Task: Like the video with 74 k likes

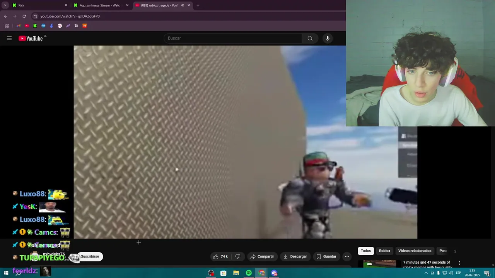Action: [x=220, y=256]
